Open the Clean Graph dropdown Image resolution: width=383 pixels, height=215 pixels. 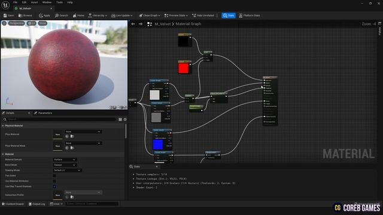click(150, 16)
